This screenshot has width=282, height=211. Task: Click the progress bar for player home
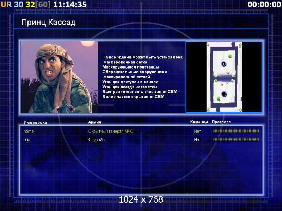(236, 131)
